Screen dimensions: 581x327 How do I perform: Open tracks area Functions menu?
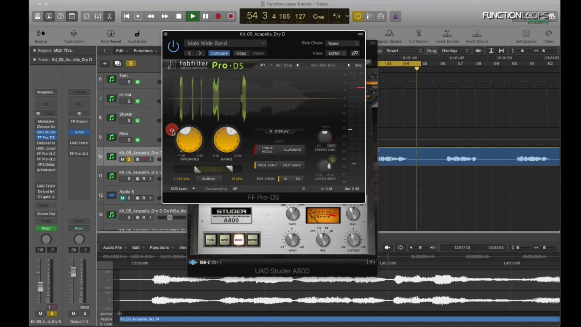pos(145,50)
